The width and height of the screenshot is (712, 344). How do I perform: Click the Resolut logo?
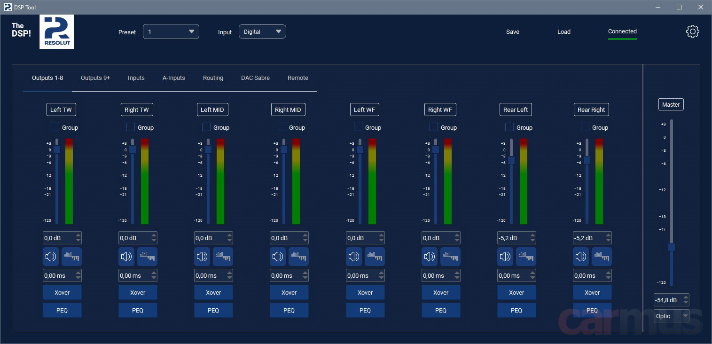(x=56, y=32)
